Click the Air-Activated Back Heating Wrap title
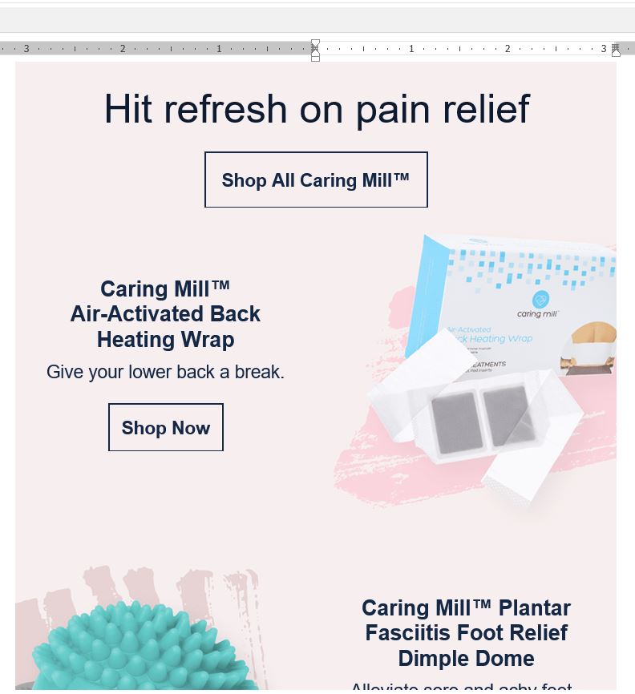Viewport: 635px width, 694px height. [x=165, y=314]
